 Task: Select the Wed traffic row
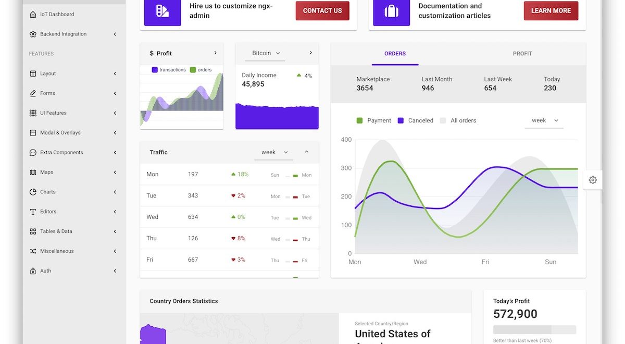click(x=229, y=217)
